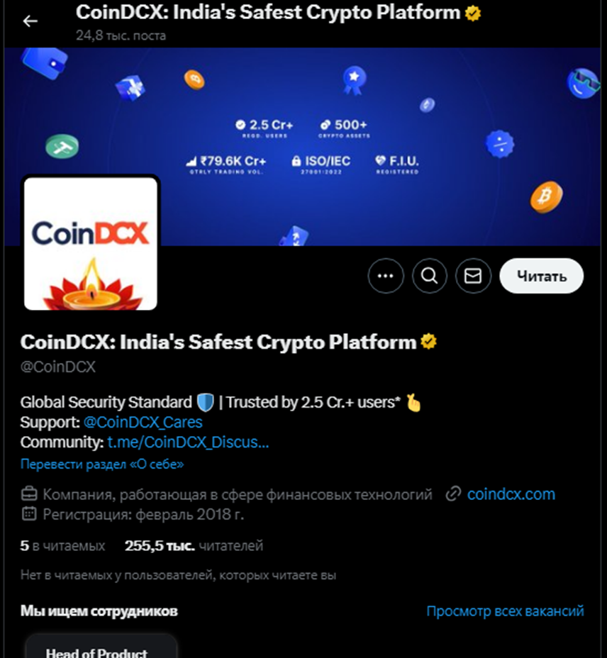Click the profile search magnifier icon
This screenshot has width=607, height=658.
coord(429,276)
